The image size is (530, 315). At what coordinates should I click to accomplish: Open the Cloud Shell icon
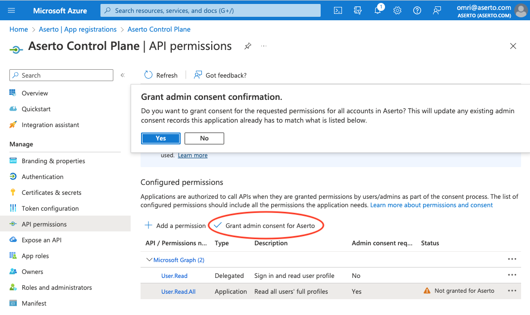point(338,10)
